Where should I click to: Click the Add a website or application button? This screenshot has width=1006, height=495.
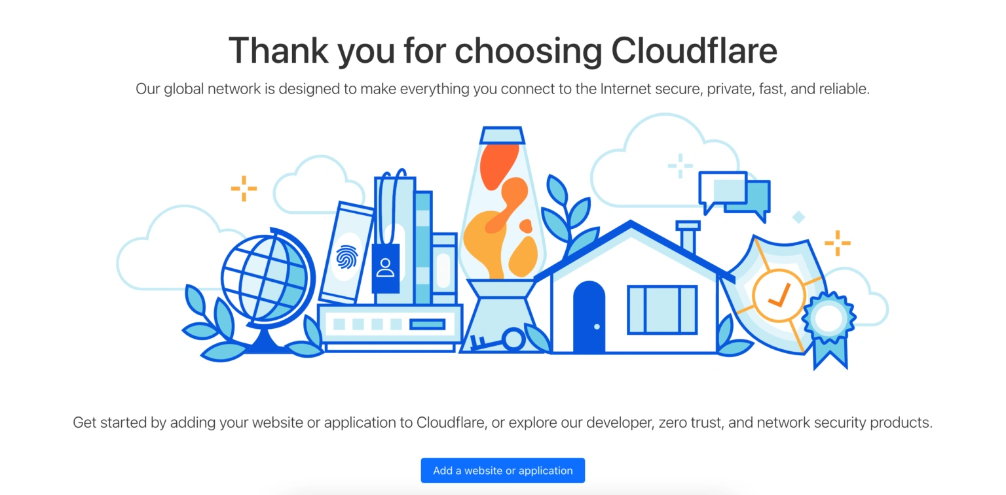[502, 471]
